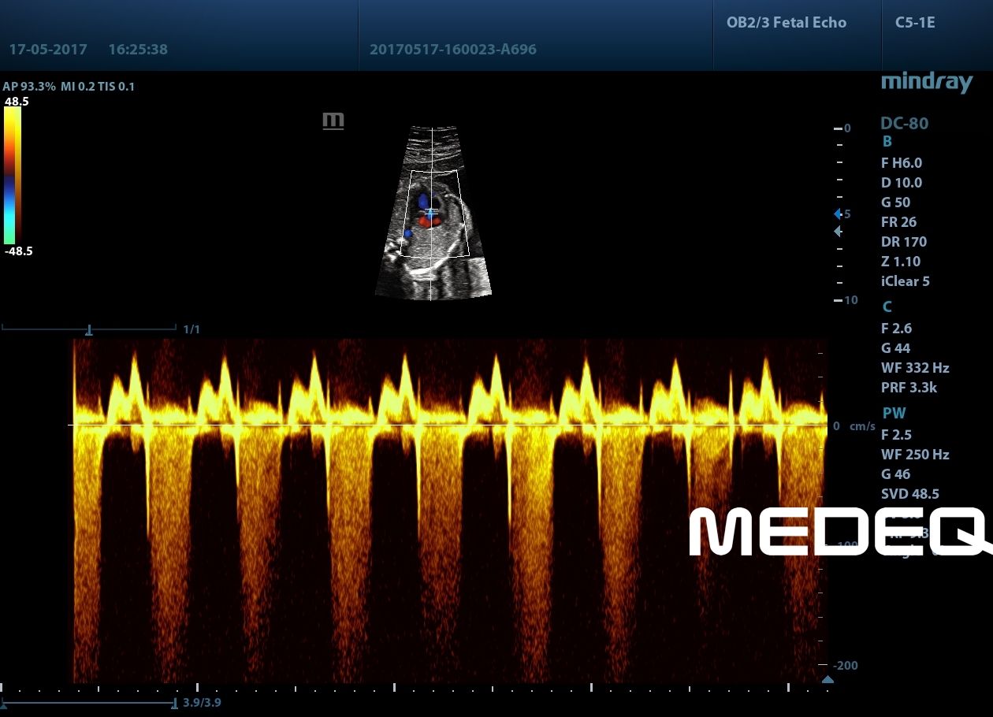The image size is (993, 717).
Task: Click the '-48.5' value at the bottom of the color scale
Action: pos(18,251)
